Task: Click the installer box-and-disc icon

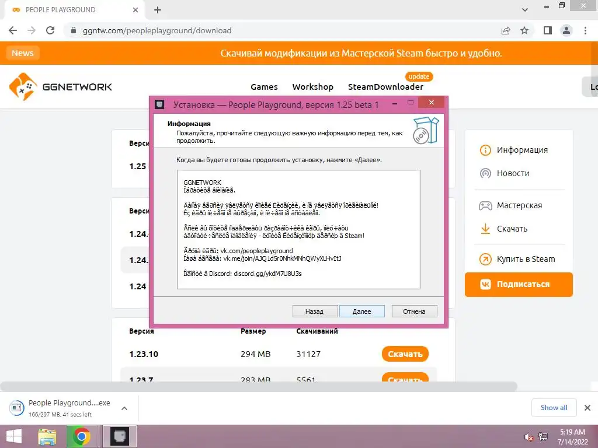Action: coord(426,130)
